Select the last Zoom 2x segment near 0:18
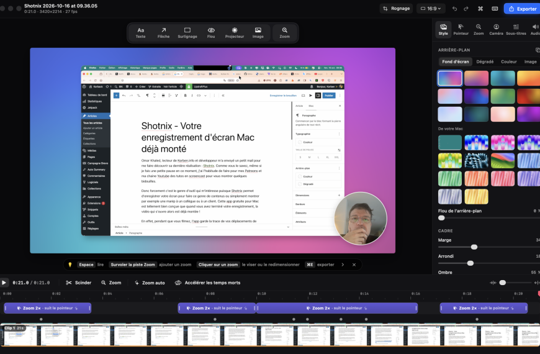Viewport: 540px width, 354px height. tap(484, 308)
